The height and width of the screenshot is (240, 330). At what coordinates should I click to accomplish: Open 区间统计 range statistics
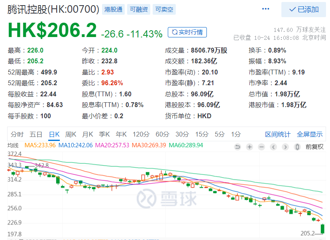tap(278, 134)
